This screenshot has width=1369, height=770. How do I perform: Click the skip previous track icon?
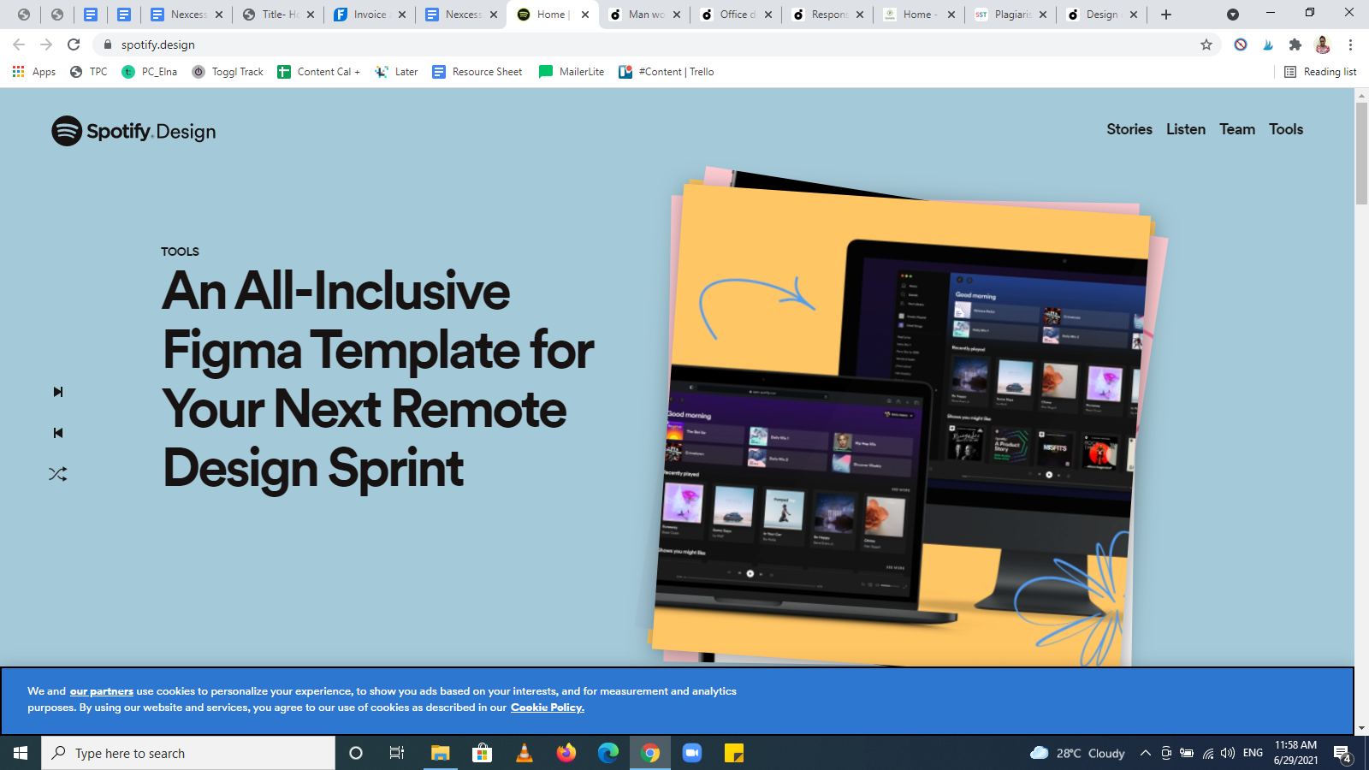click(58, 433)
